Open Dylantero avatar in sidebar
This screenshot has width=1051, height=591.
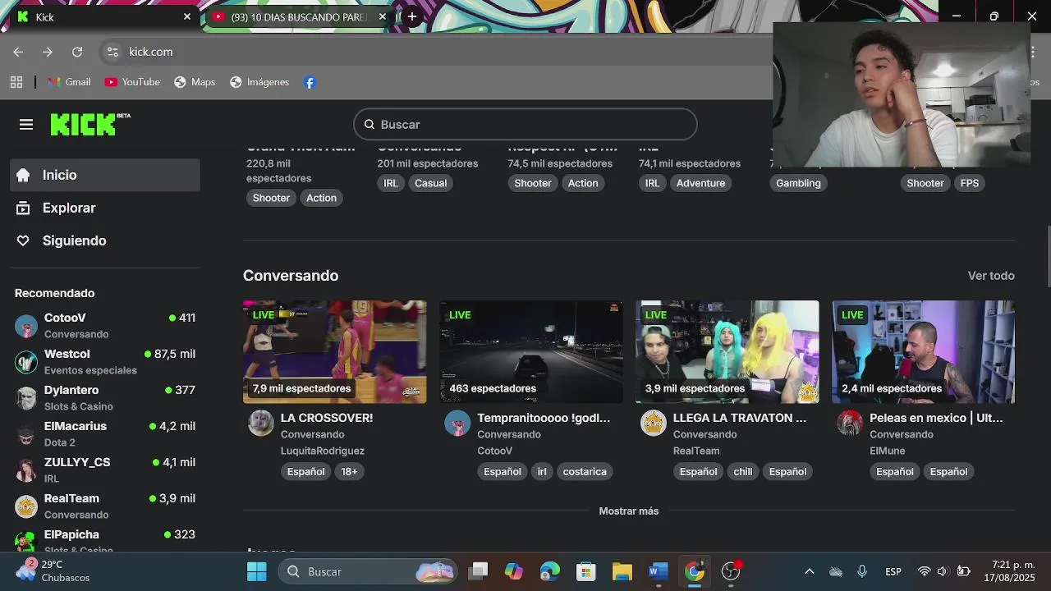pos(26,398)
